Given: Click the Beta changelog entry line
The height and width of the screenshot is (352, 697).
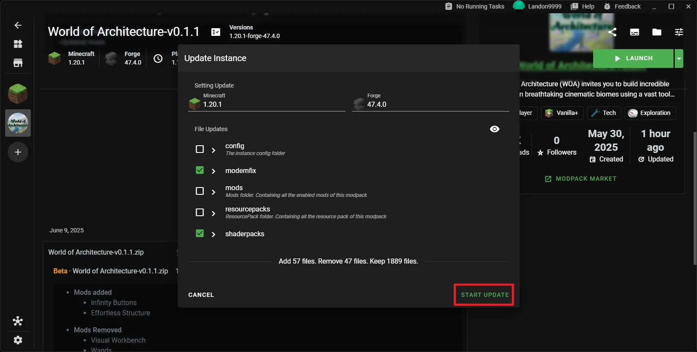Looking at the screenshot, I should [111, 271].
